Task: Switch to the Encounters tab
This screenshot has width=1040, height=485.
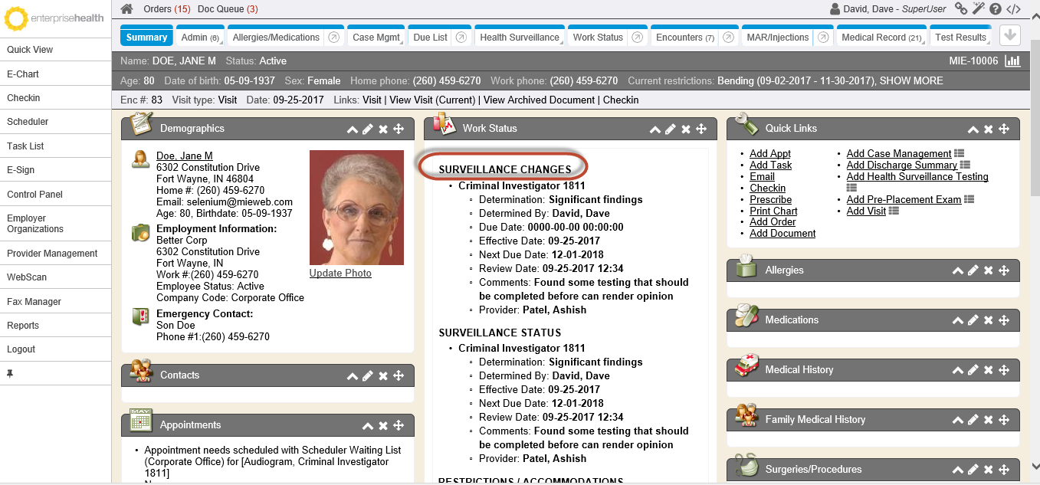Action: (x=684, y=38)
